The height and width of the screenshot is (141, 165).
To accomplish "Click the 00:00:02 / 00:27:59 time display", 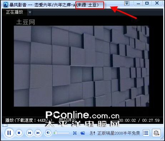I will (139, 120).
